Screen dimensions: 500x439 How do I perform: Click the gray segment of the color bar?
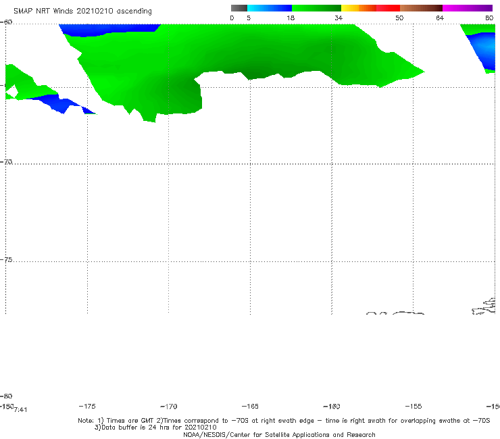tap(239, 8)
